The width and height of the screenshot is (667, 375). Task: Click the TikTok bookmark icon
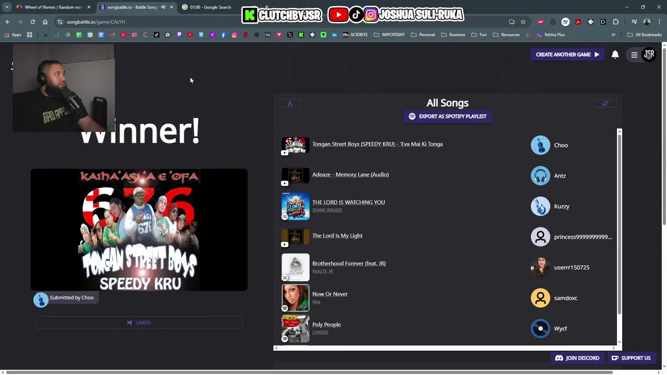tap(156, 35)
